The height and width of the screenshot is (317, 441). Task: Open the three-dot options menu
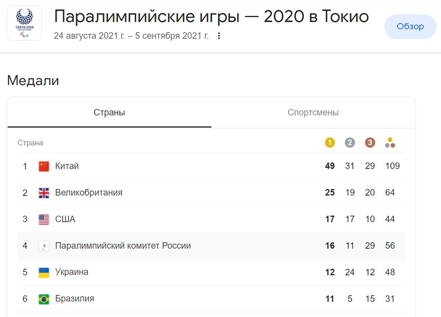[219, 36]
